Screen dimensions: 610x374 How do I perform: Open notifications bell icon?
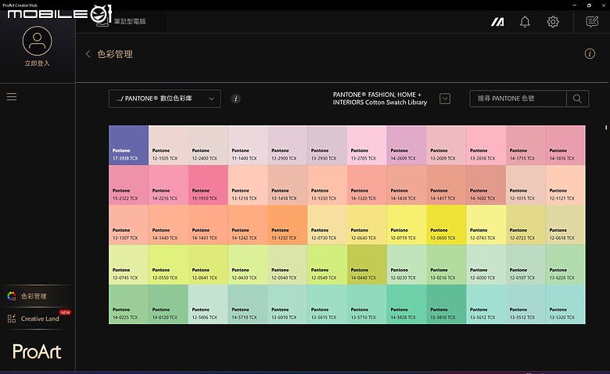[525, 22]
